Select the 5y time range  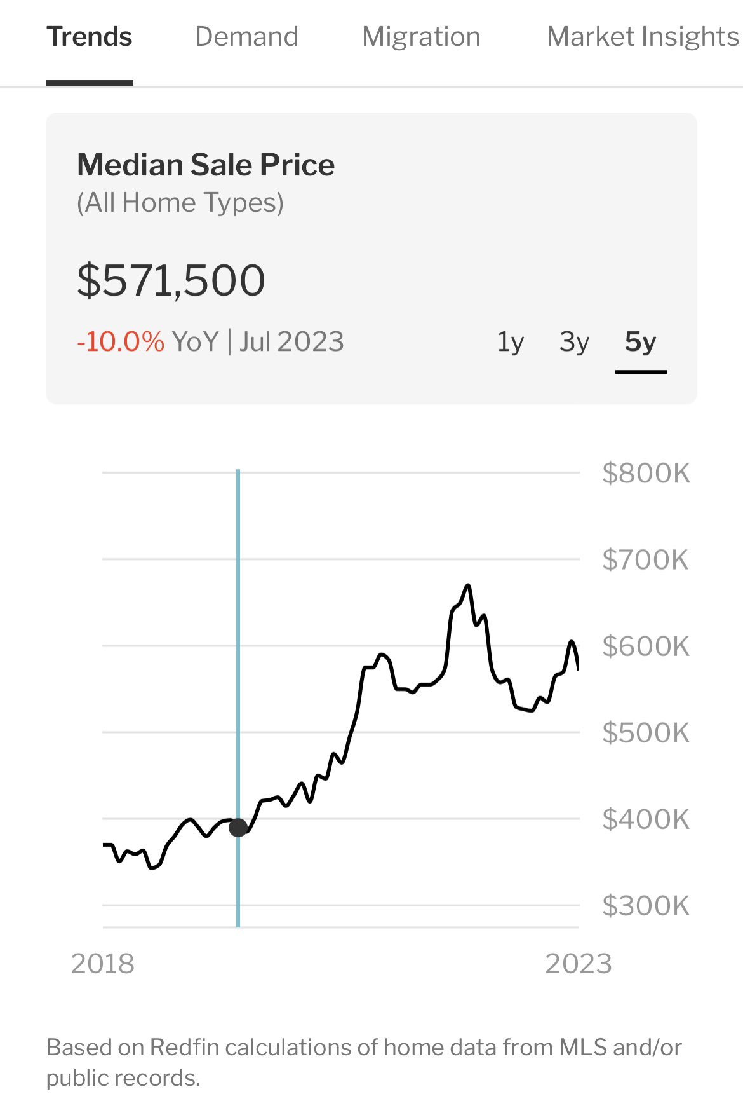point(640,342)
